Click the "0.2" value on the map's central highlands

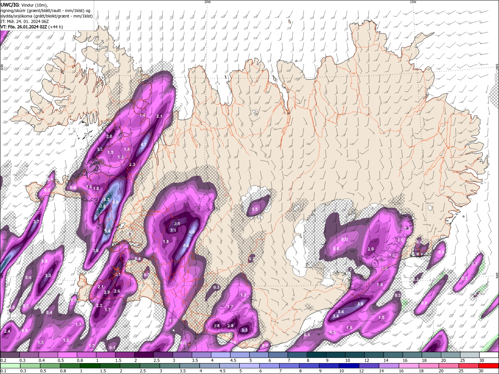coord(251,259)
